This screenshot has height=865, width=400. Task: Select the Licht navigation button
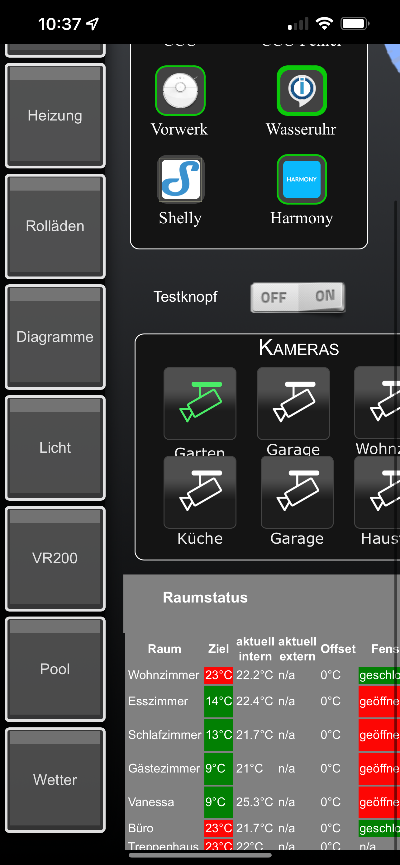pos(55,448)
